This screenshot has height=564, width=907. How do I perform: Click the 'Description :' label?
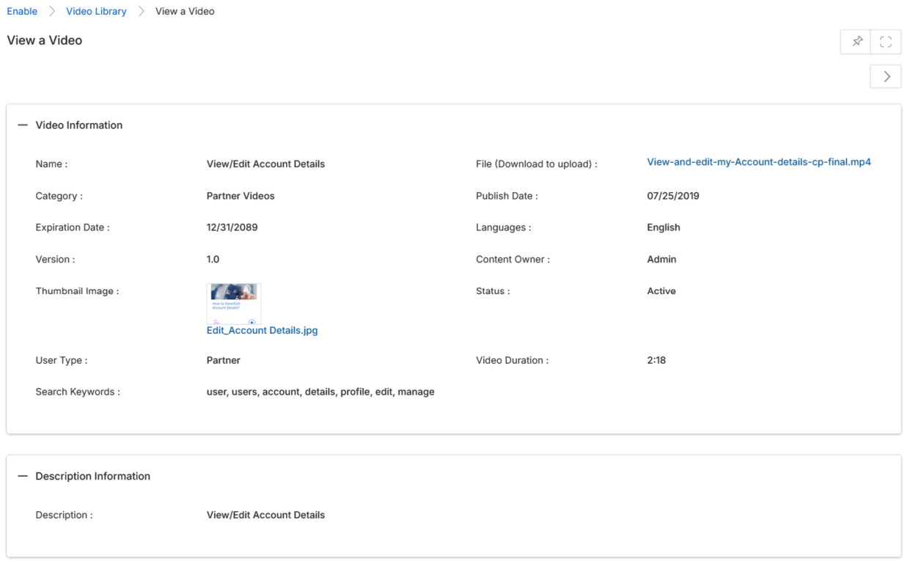coord(65,515)
